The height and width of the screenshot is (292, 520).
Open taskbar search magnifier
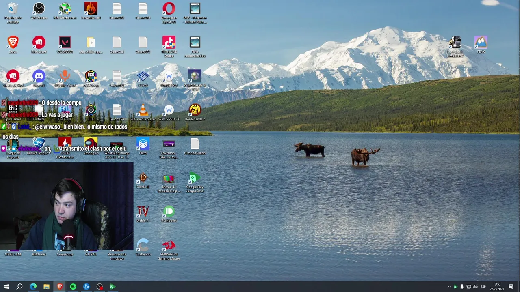(x=19, y=287)
